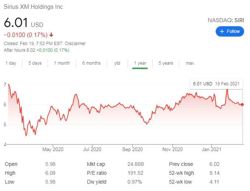Screen dimensions: 250x191
Task: Click the Sep 2020 axis label
Action: (132, 149)
